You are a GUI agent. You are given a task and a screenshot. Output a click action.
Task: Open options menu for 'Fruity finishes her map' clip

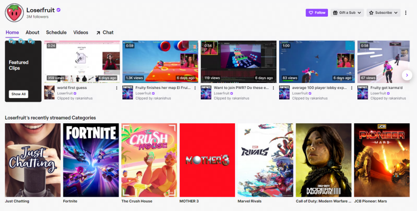(x=195, y=88)
